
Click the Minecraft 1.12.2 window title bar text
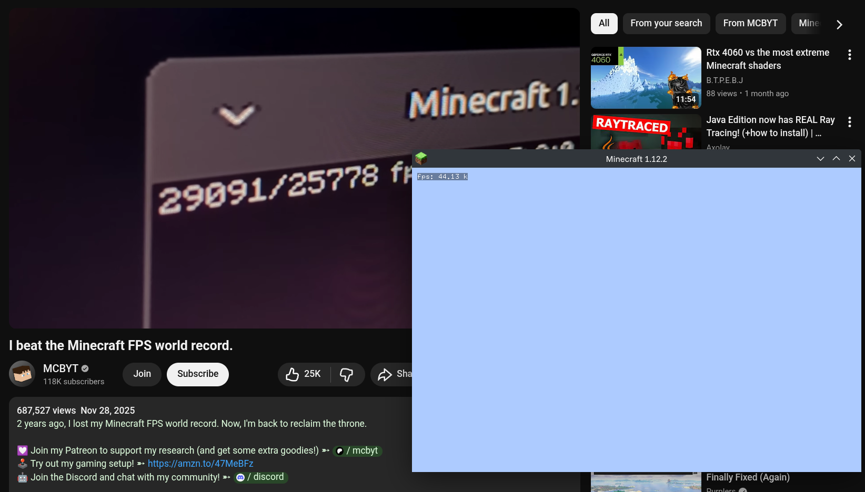[x=636, y=159]
